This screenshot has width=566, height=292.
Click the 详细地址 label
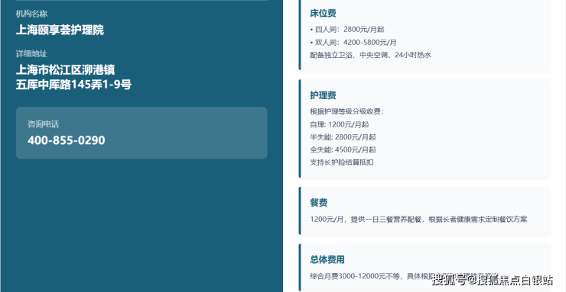click(31, 54)
